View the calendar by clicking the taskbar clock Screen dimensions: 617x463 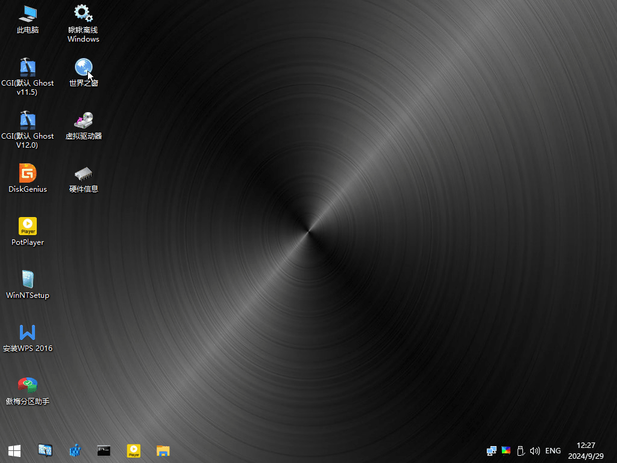(x=585, y=450)
